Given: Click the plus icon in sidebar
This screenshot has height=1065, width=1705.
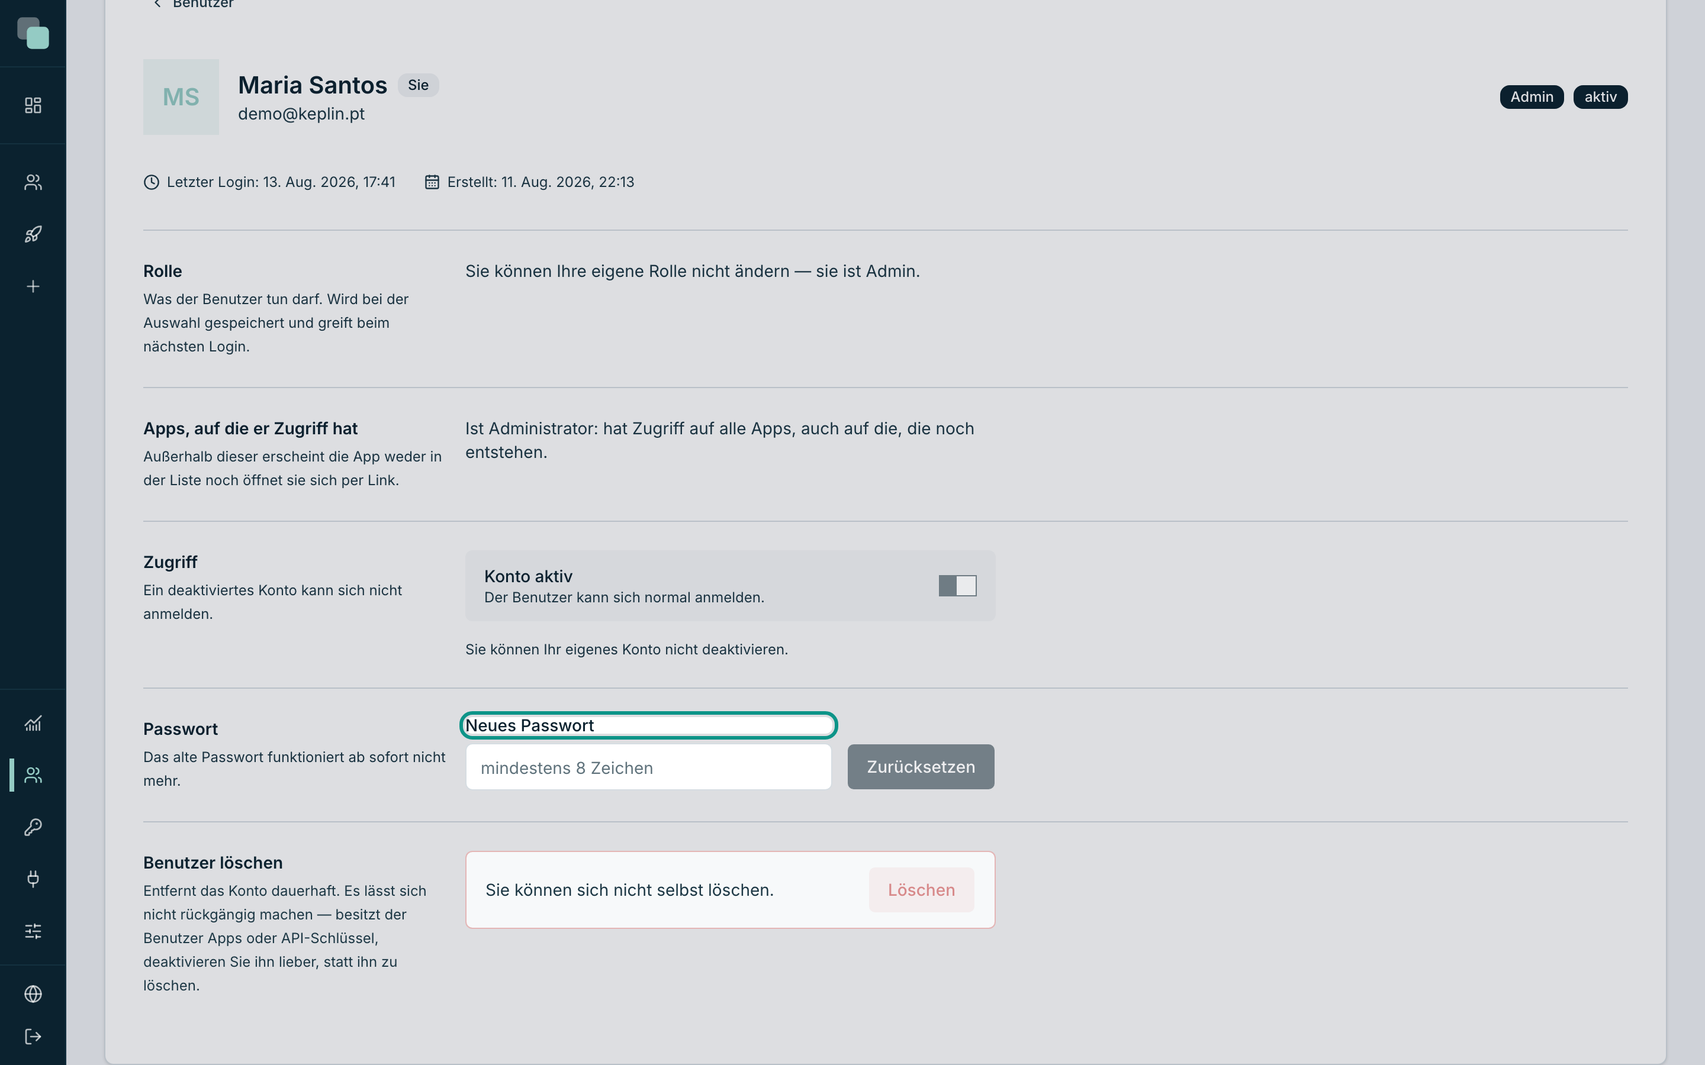Looking at the screenshot, I should [x=33, y=287].
